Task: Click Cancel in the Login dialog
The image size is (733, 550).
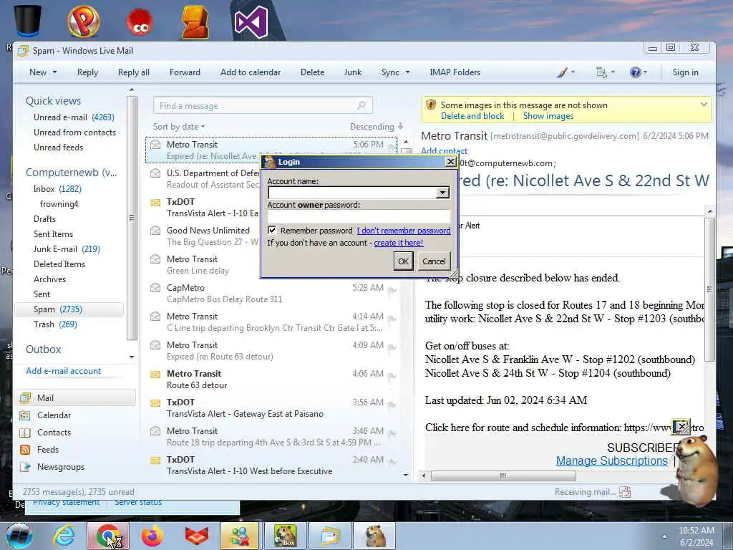Action: click(434, 261)
